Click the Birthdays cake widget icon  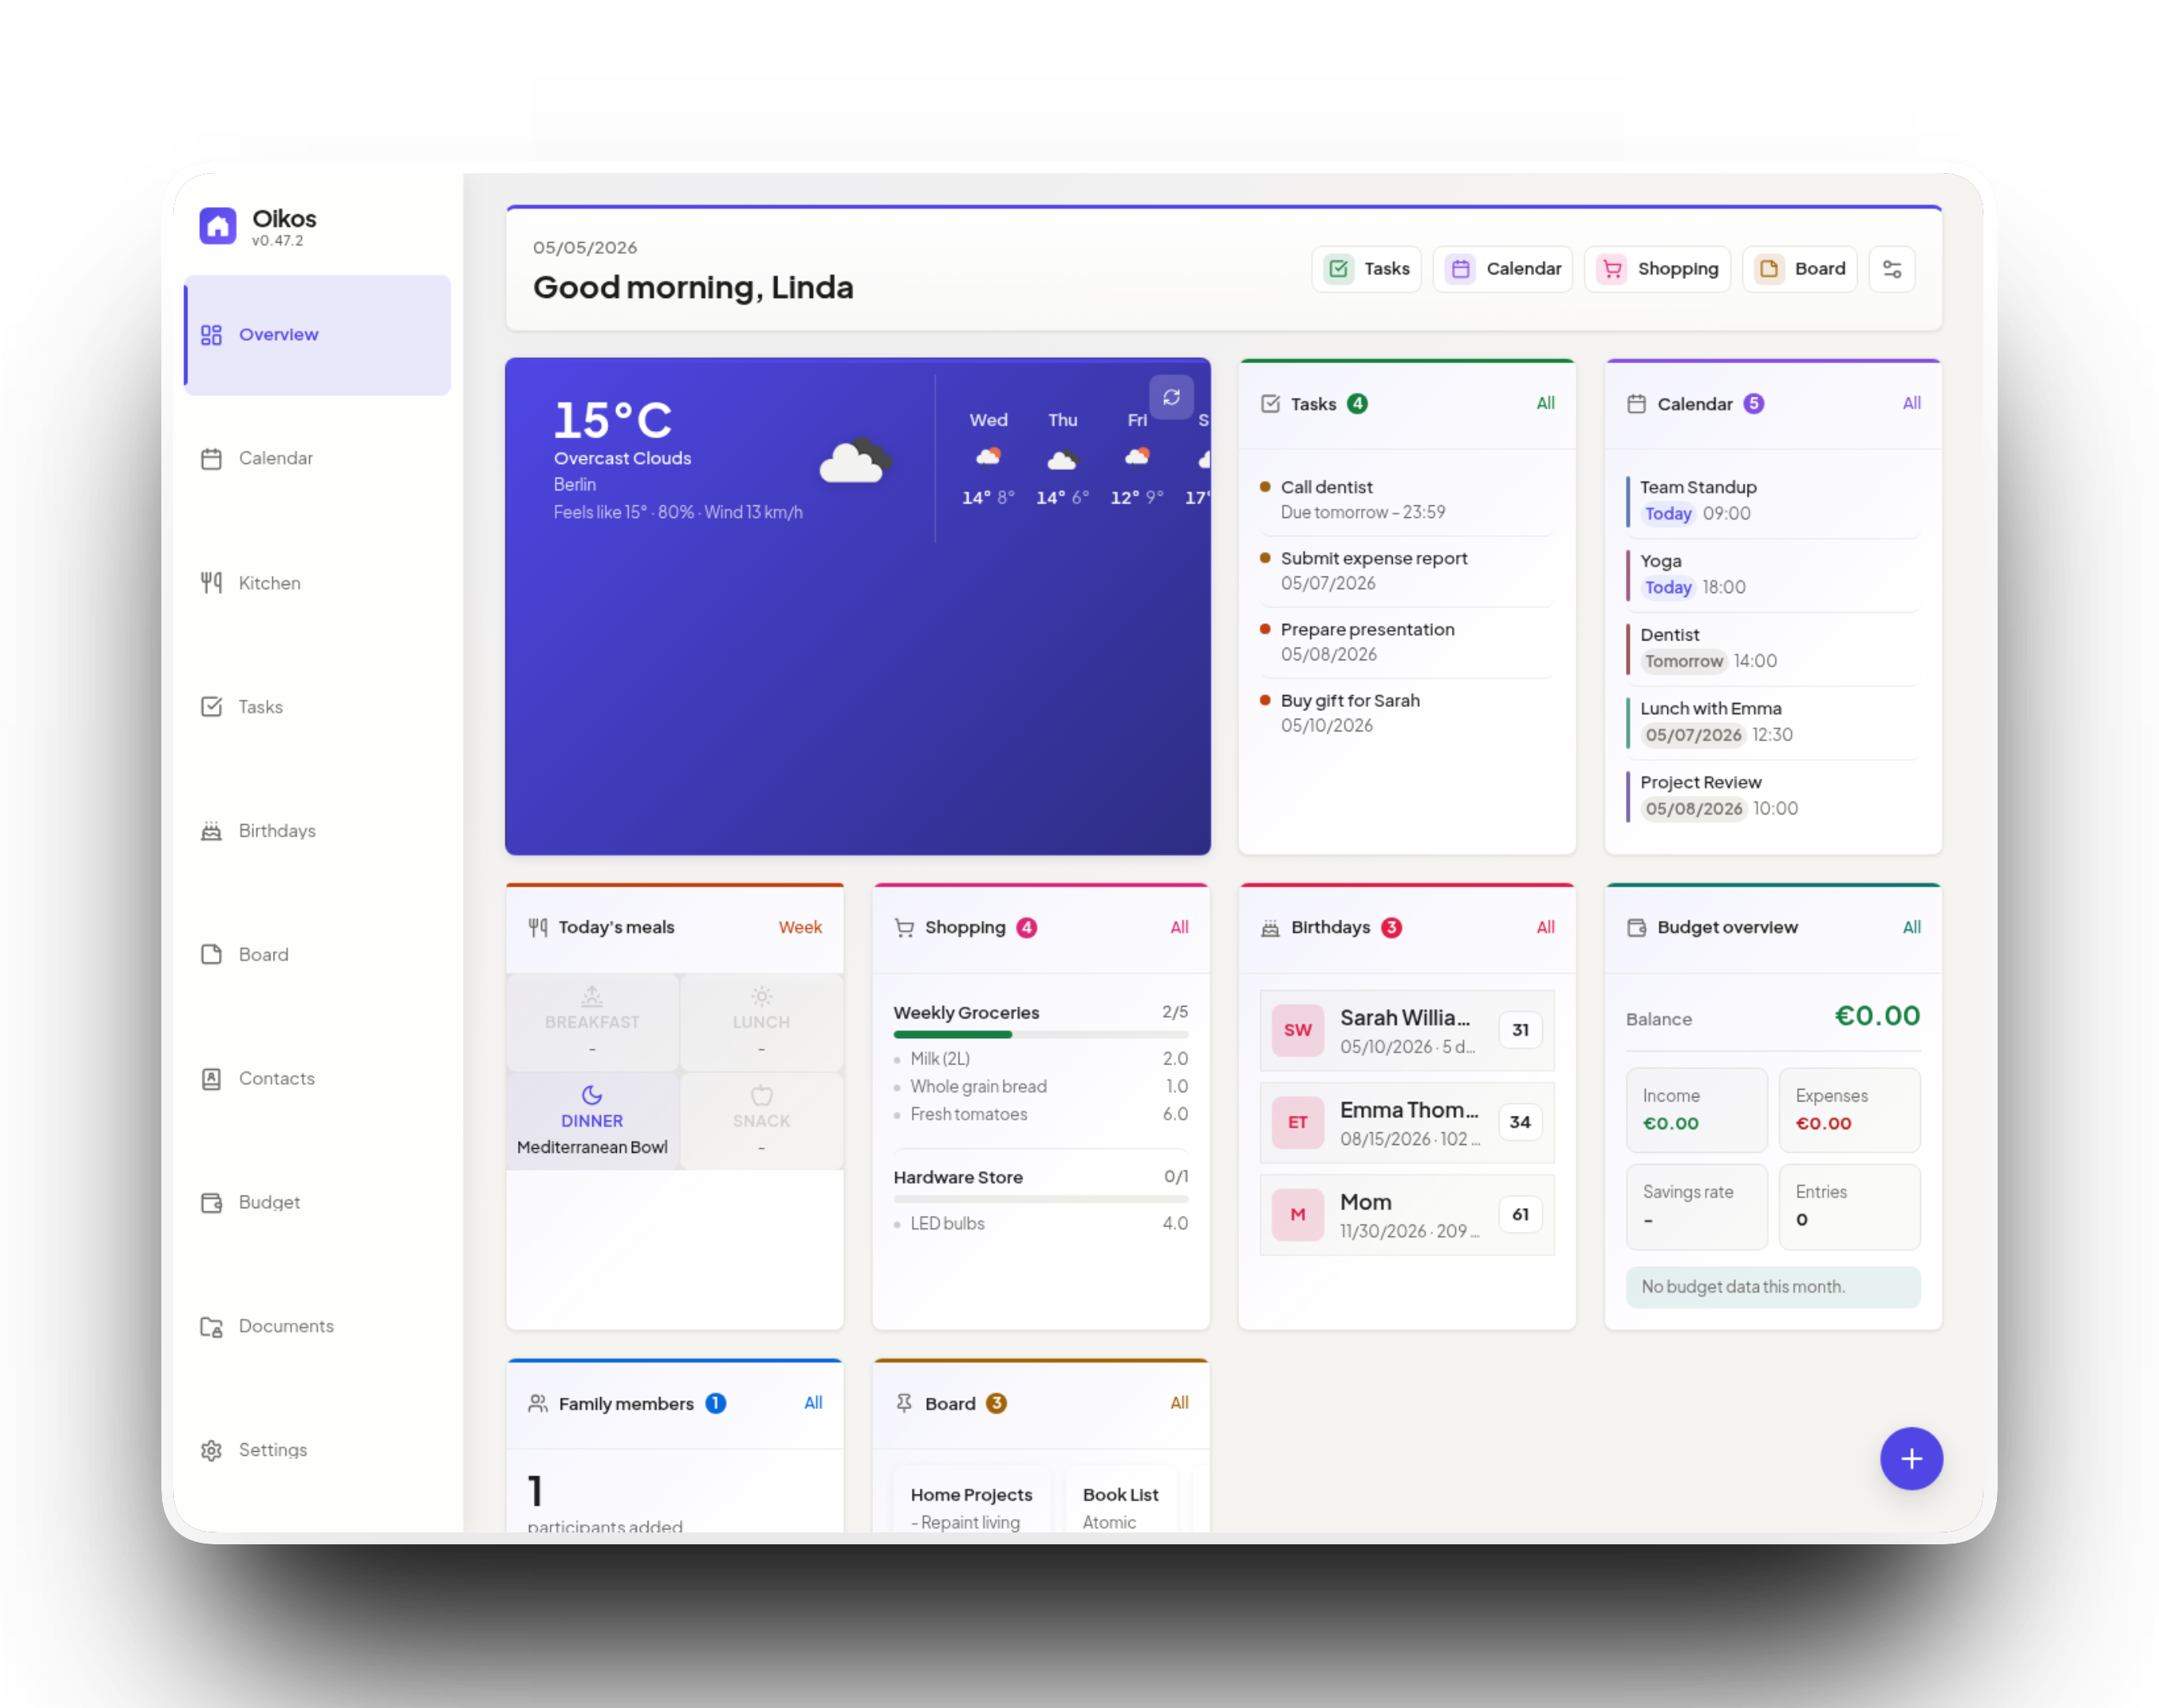[x=1270, y=928]
